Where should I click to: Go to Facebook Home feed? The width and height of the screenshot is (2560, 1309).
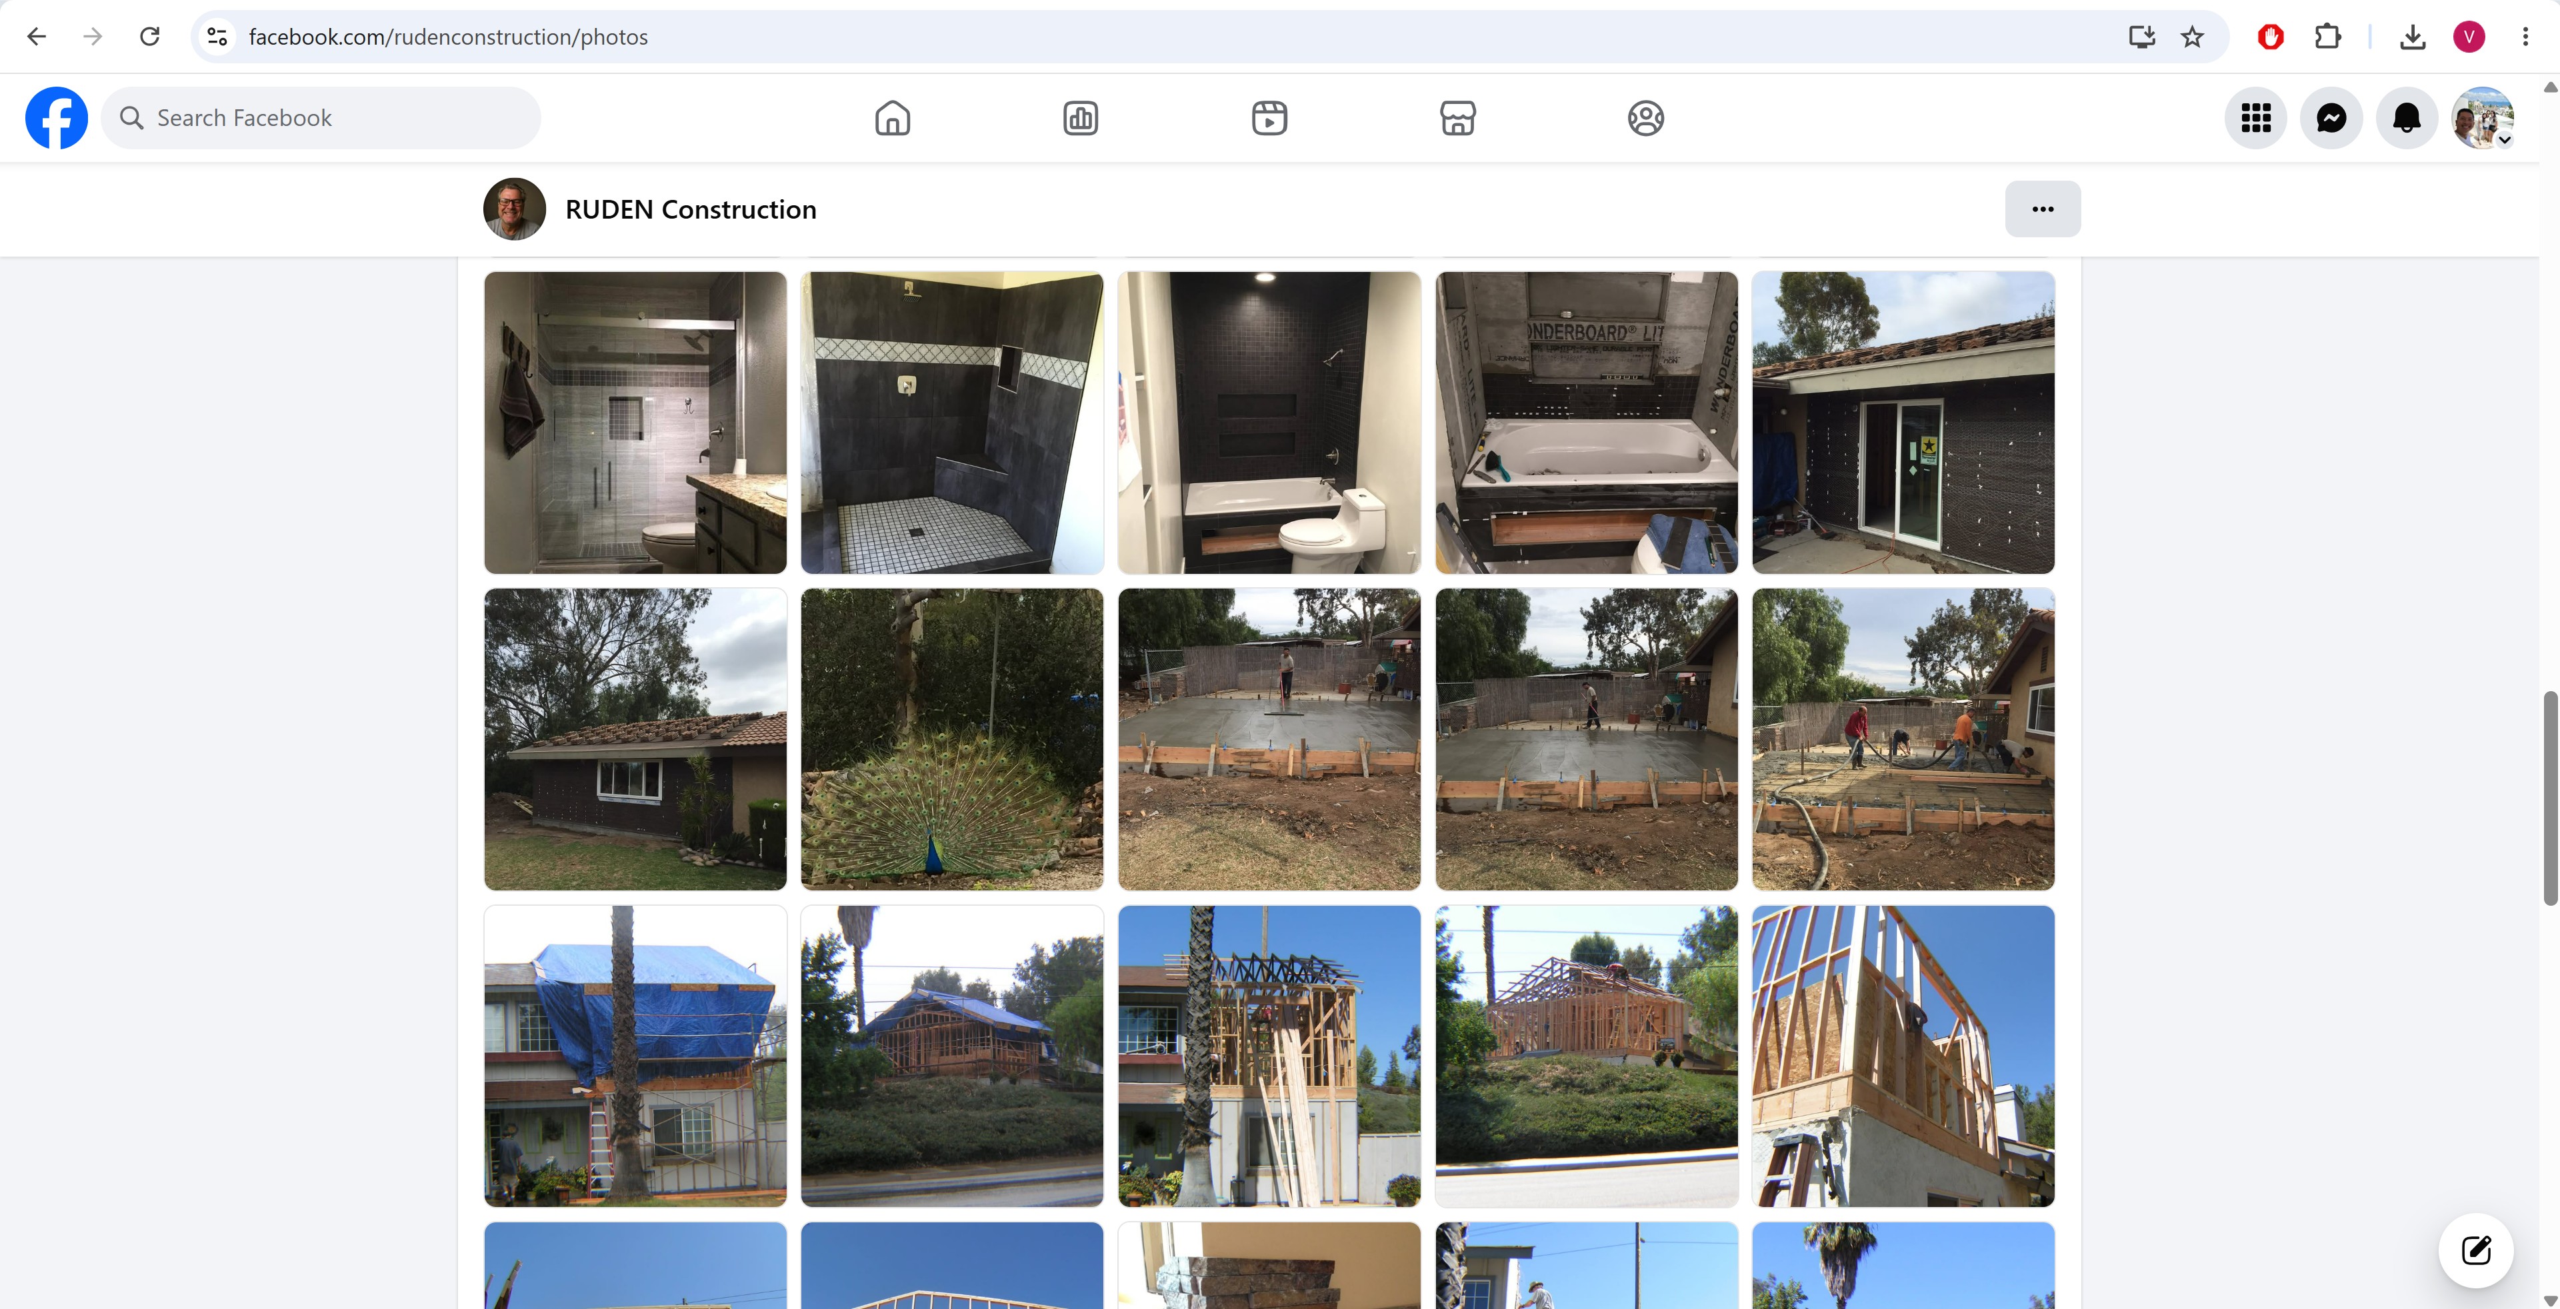click(x=893, y=118)
